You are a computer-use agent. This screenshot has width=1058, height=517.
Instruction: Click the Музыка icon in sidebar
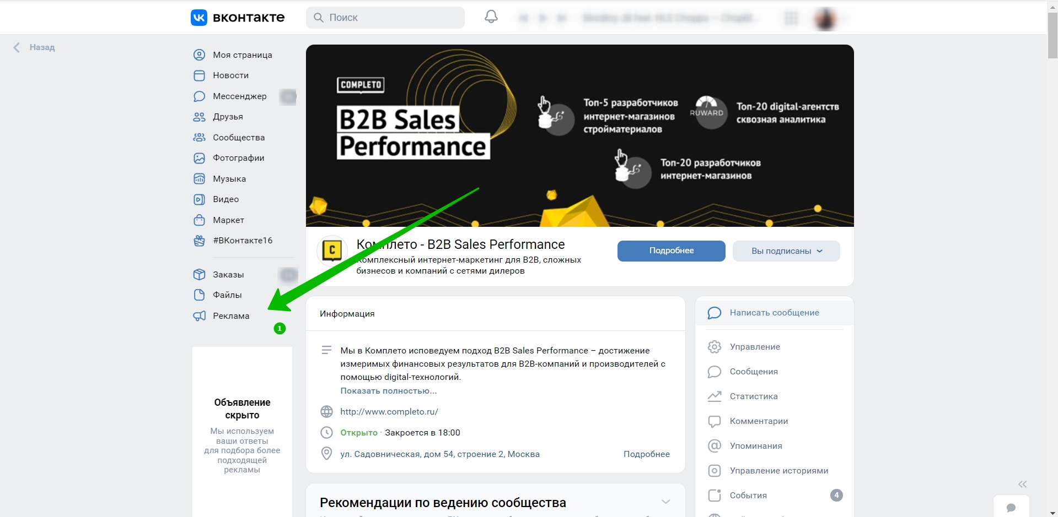199,179
